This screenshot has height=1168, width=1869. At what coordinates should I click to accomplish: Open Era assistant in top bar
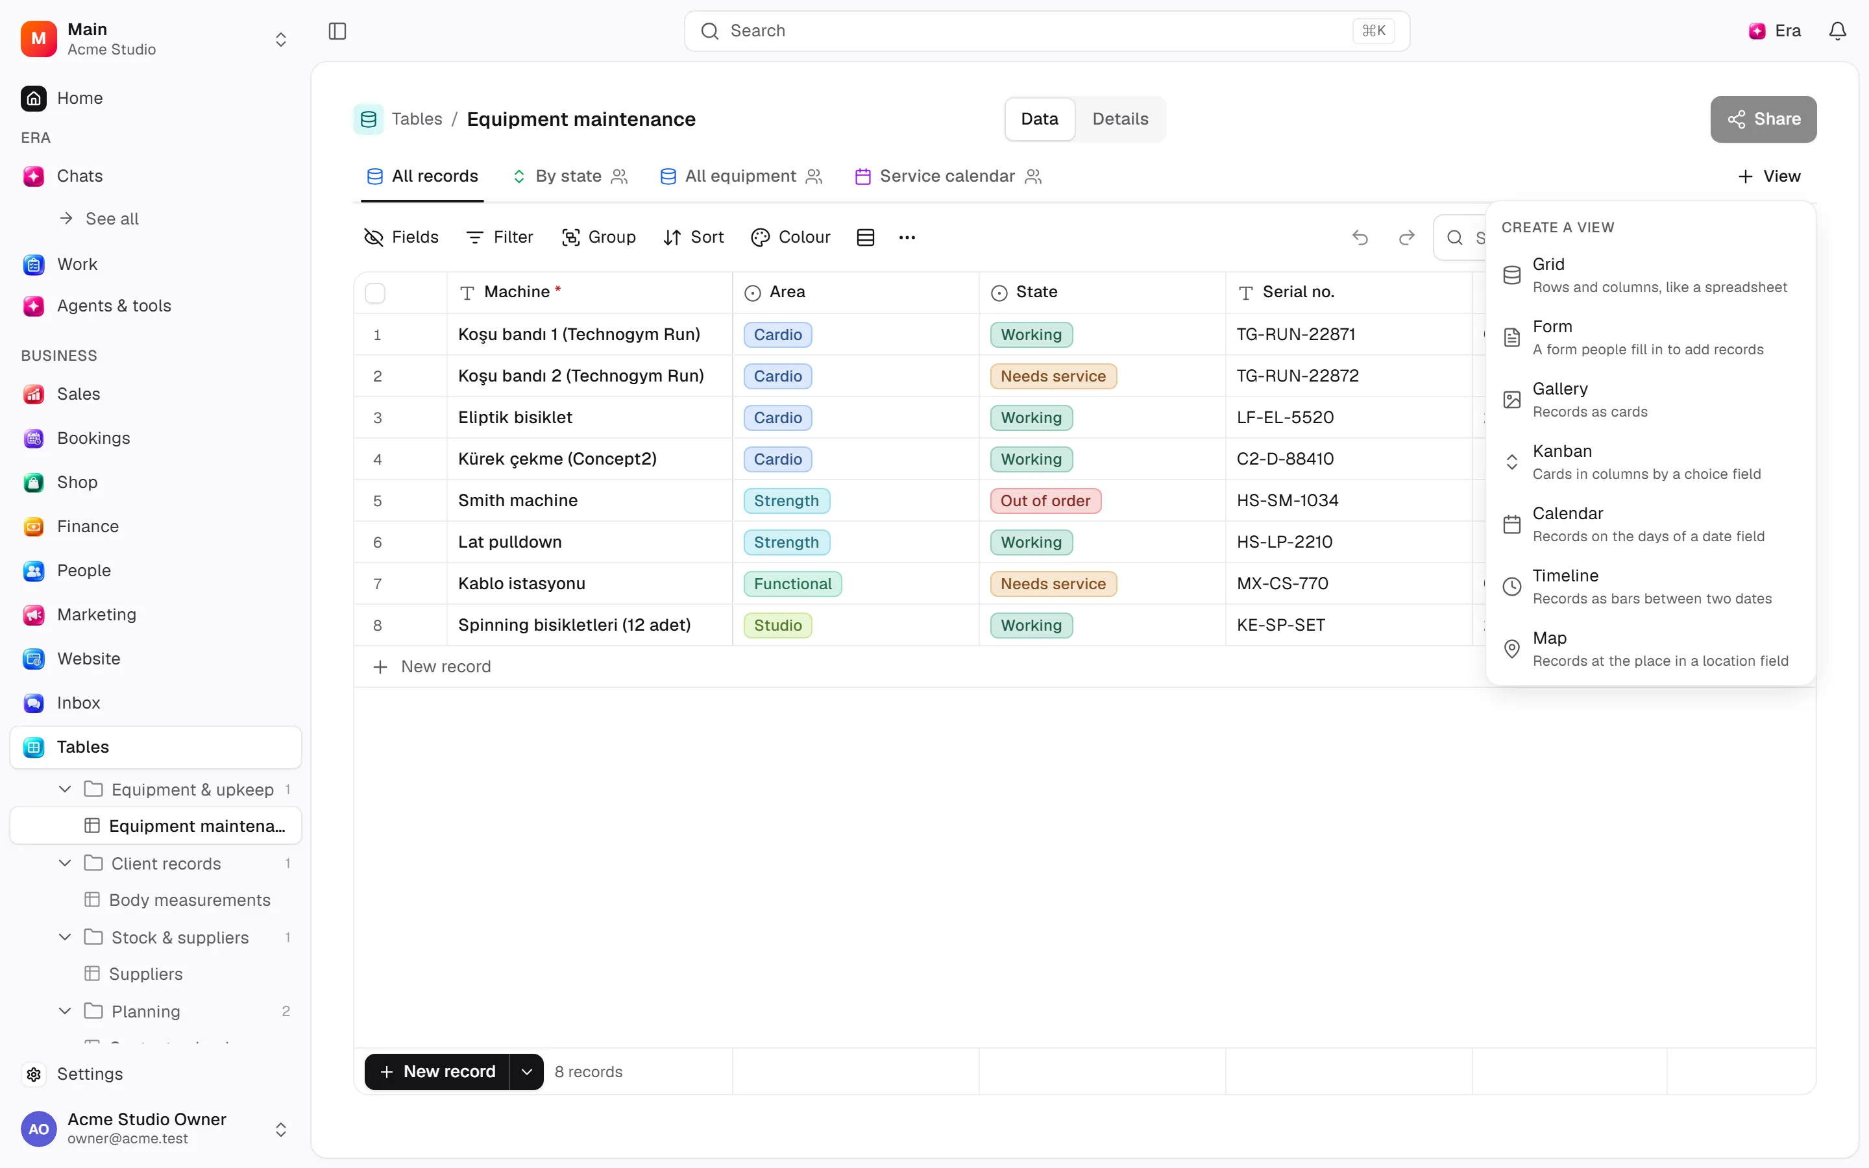coord(1775,31)
